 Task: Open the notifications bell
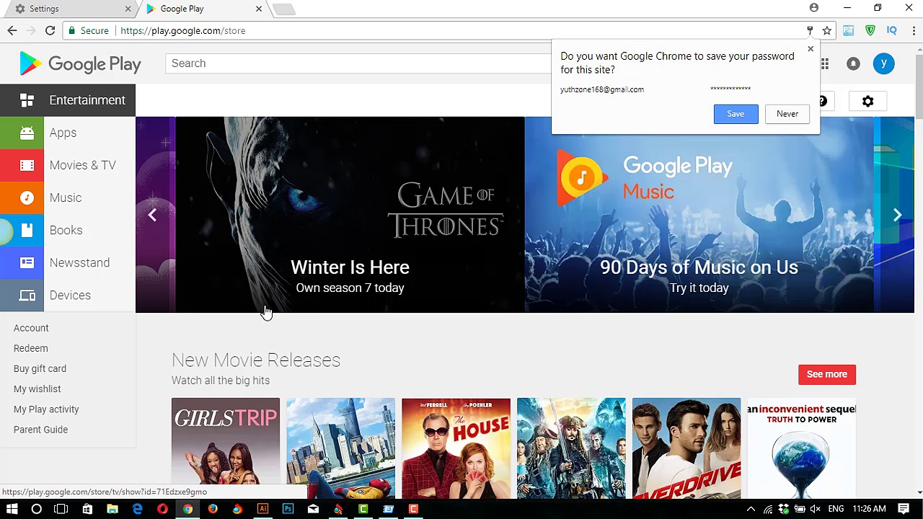click(x=853, y=63)
